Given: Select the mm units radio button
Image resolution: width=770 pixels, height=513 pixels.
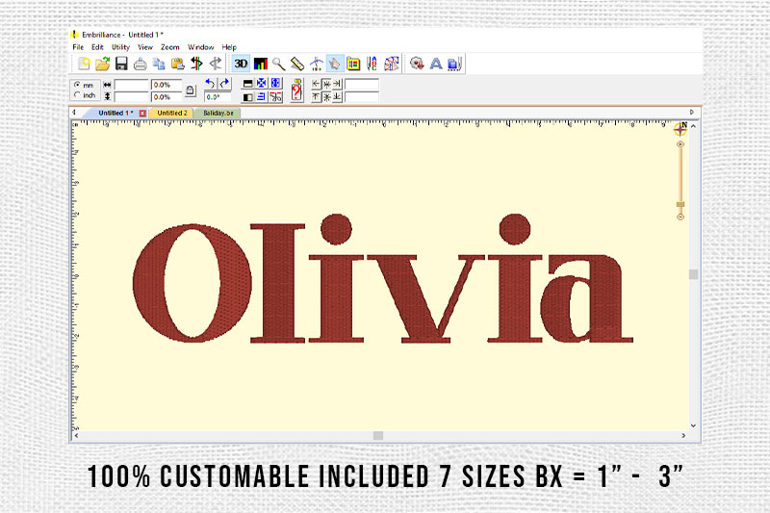Looking at the screenshot, I should click(x=78, y=85).
